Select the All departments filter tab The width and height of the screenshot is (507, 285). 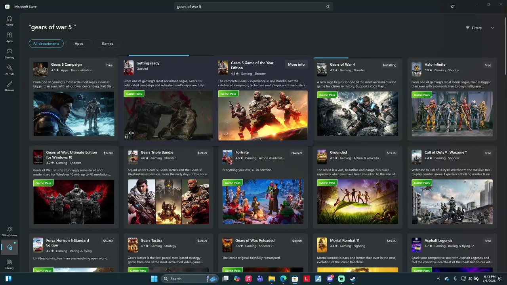pos(46,44)
